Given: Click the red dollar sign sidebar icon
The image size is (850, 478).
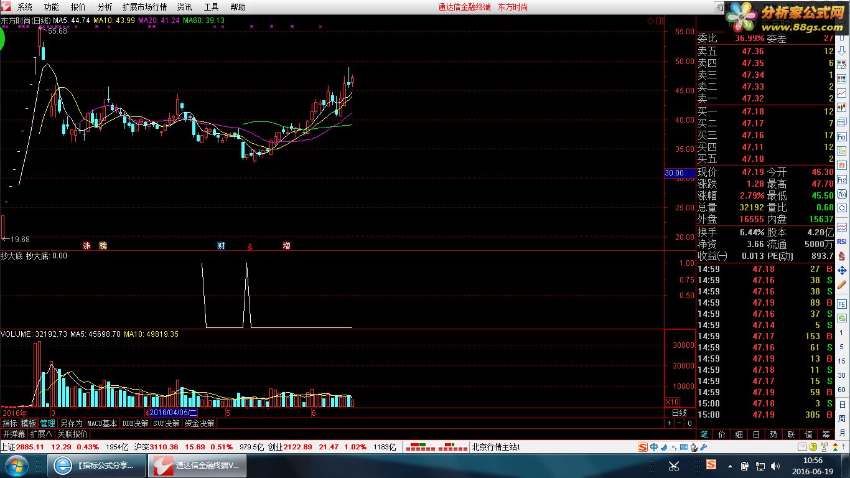Looking at the screenshot, I should click(841, 256).
